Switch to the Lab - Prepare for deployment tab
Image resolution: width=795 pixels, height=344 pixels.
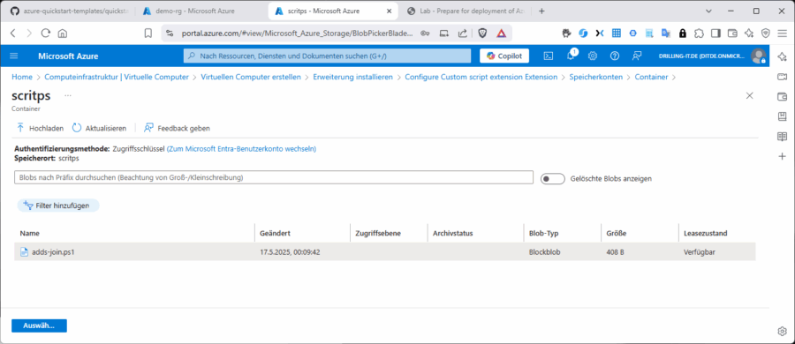coord(466,11)
